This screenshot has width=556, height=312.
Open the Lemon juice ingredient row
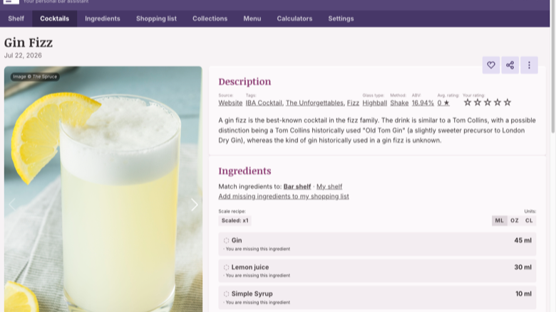[377, 271]
